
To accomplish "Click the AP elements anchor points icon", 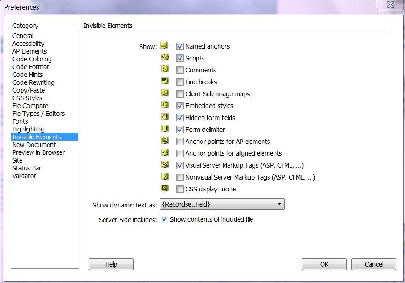I will pos(164,140).
